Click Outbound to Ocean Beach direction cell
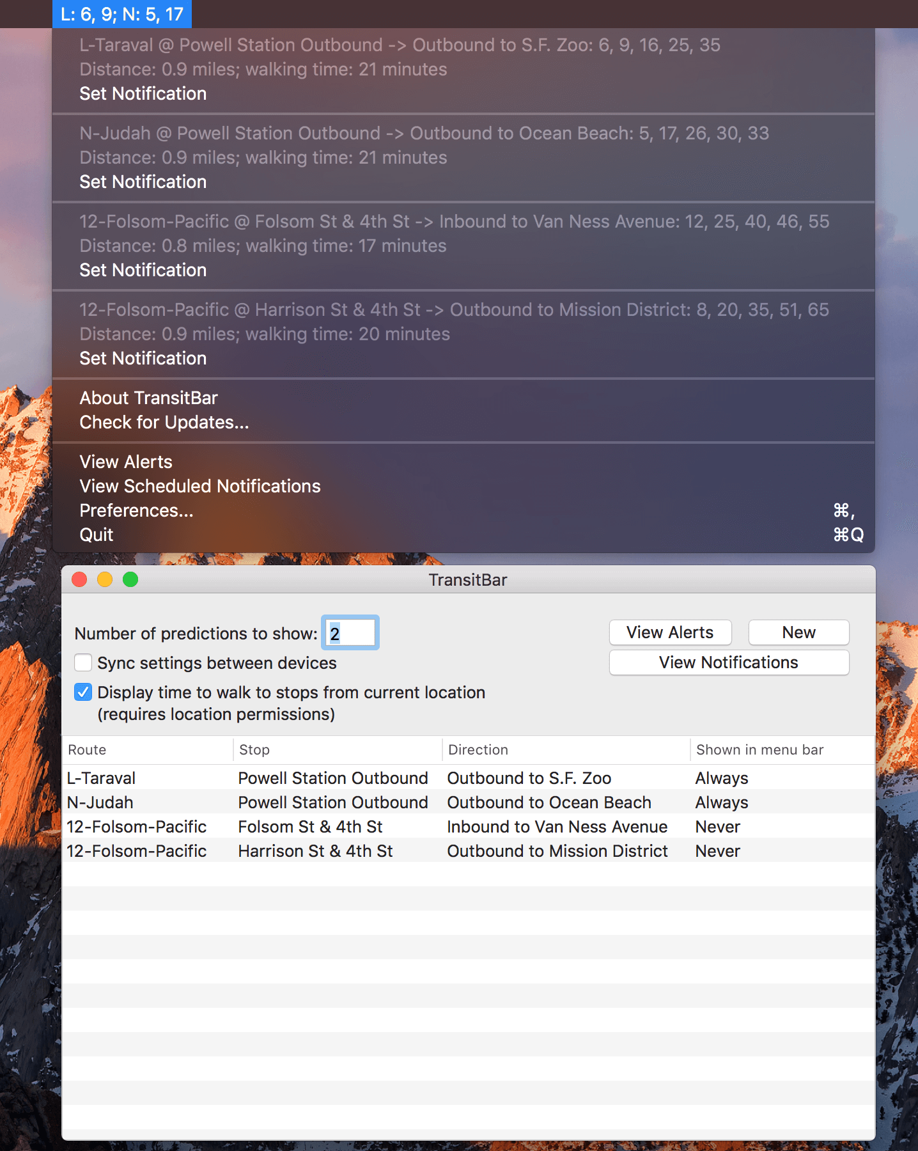Viewport: 918px width, 1151px height. [x=549, y=803]
